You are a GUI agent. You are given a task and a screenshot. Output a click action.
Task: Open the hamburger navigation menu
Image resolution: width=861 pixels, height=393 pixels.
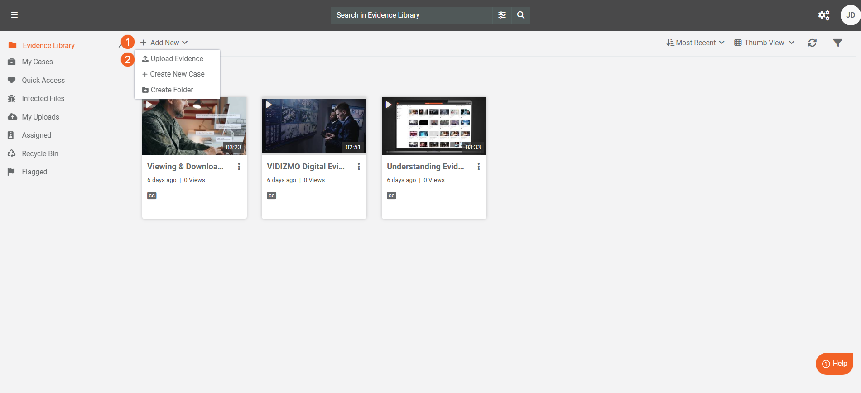(14, 15)
